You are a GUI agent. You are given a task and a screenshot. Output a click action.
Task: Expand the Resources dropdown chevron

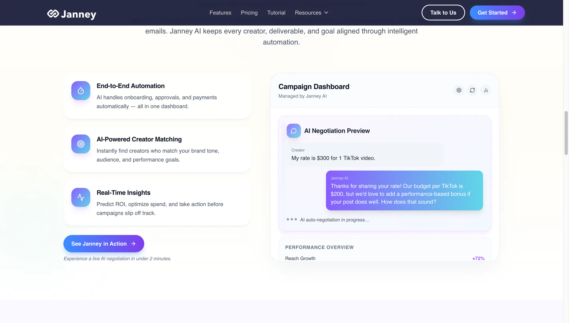click(326, 13)
